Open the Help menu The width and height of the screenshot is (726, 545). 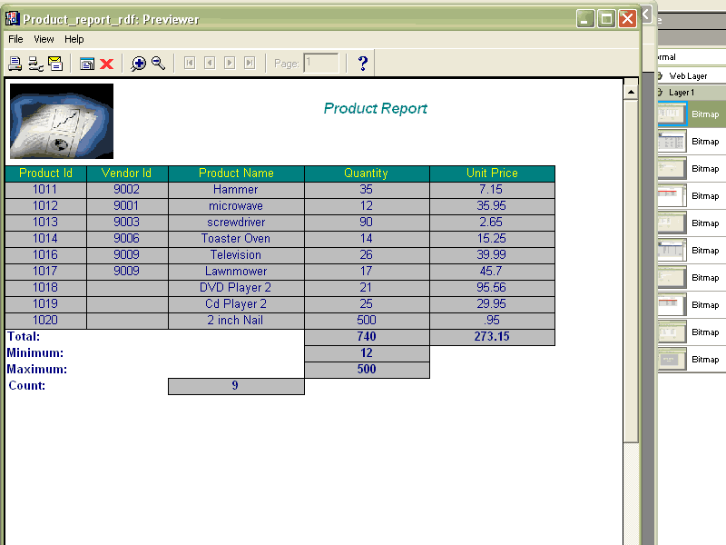coord(74,39)
